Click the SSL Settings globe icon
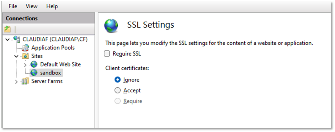The width and height of the screenshot is (335, 132). (111, 26)
